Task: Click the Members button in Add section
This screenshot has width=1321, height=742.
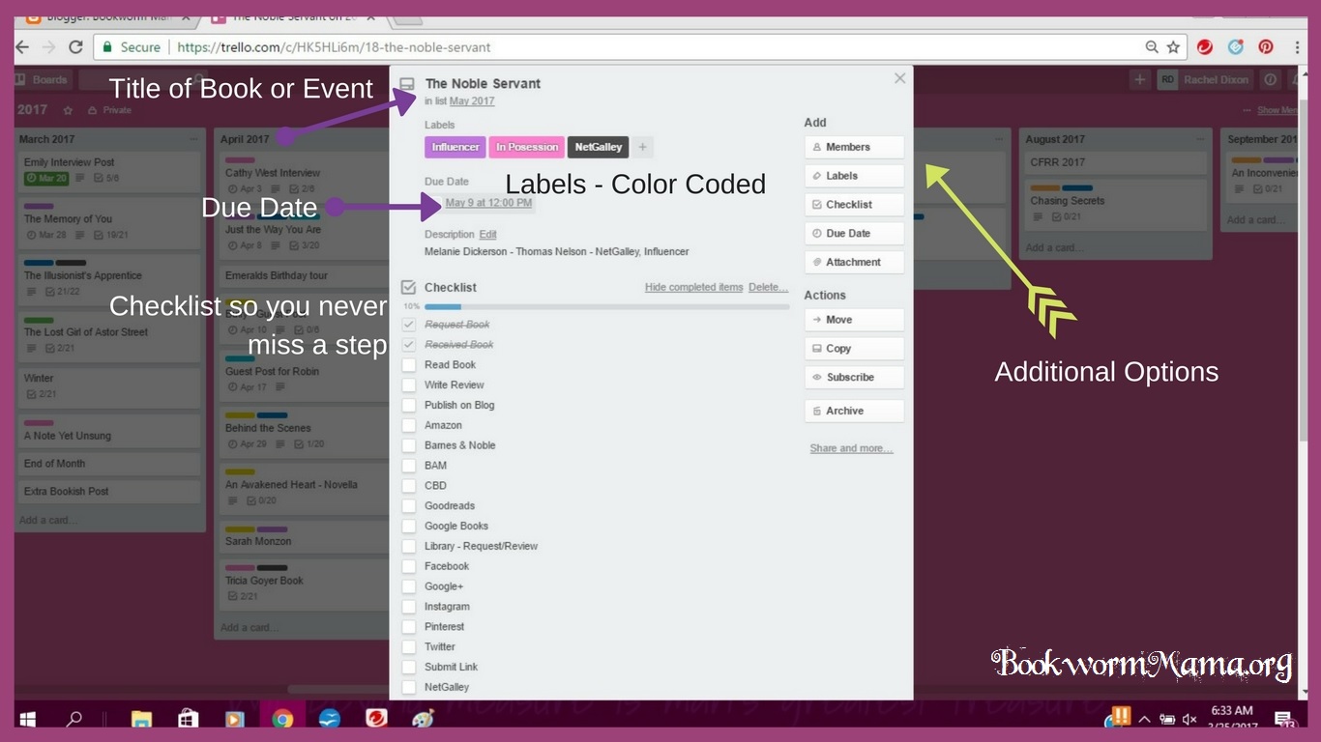Action: [854, 147]
